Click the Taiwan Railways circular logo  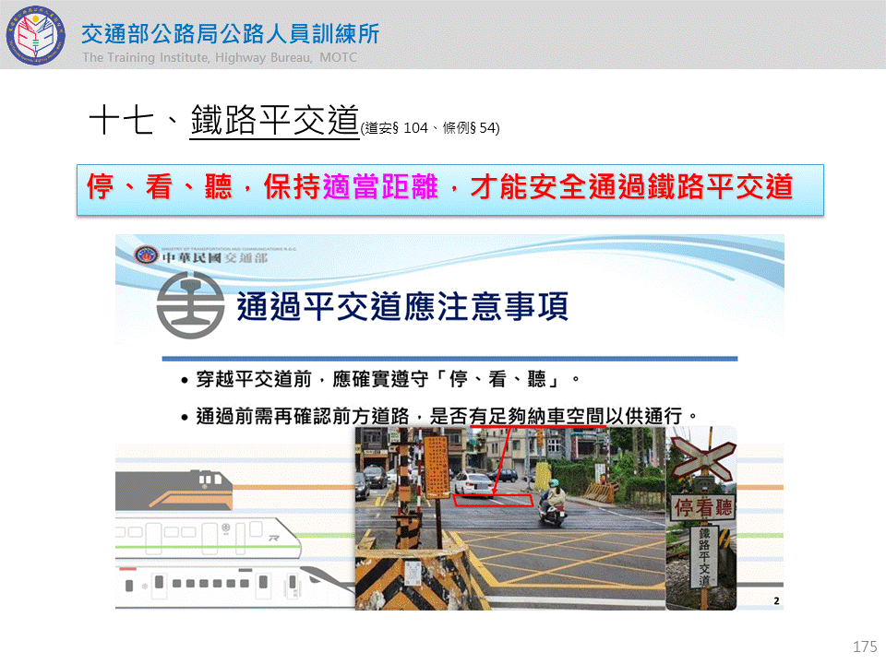point(190,306)
